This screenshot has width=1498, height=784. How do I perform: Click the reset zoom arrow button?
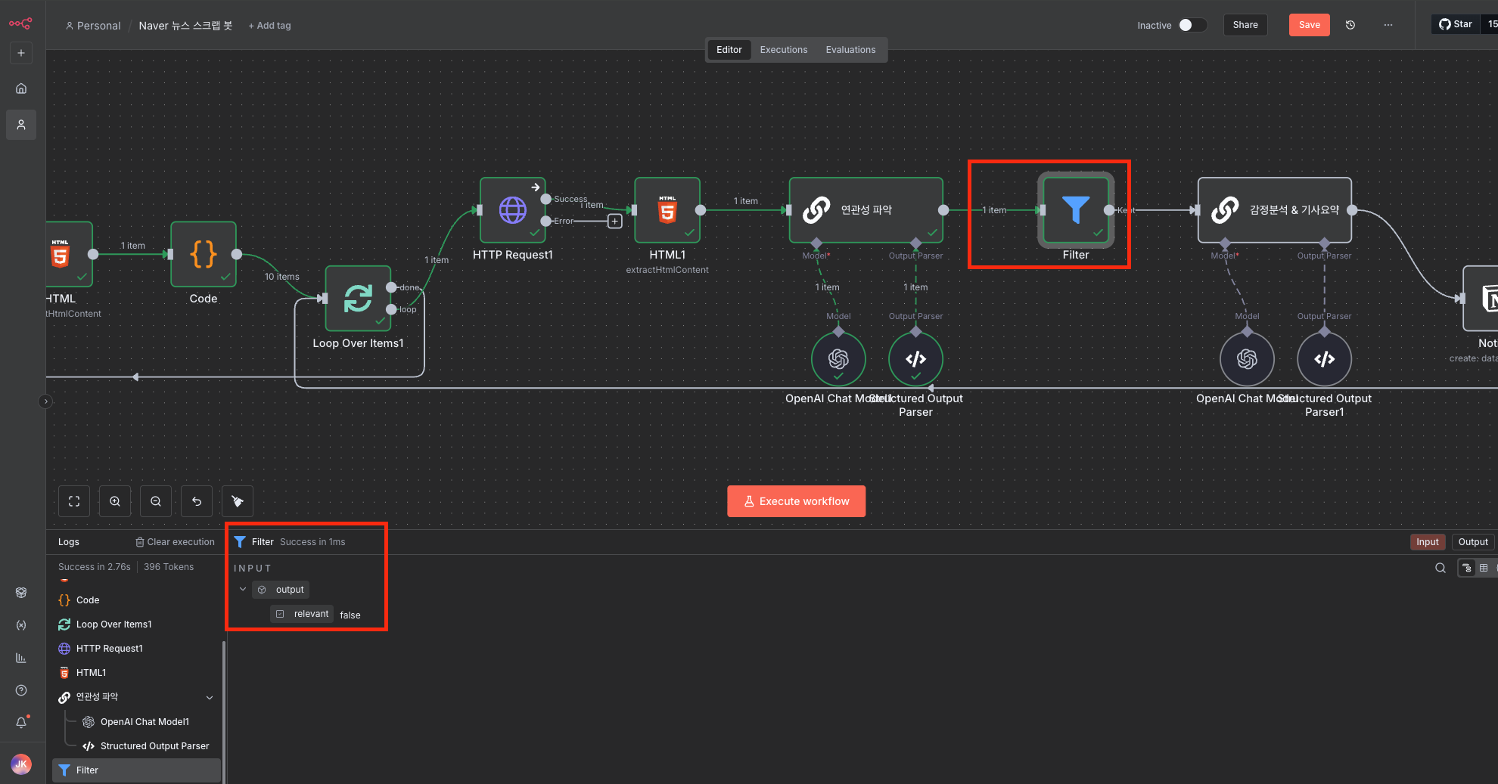[x=197, y=501]
